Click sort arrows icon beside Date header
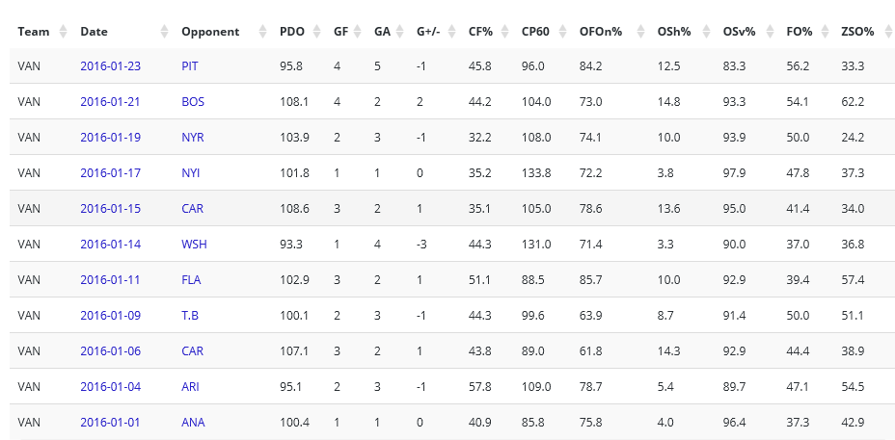Viewport: 895px width, 440px height. [164, 32]
